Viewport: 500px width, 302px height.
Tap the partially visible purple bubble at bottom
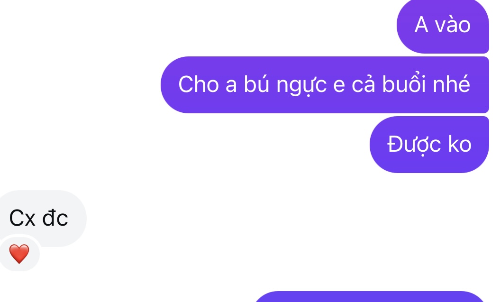(370, 297)
